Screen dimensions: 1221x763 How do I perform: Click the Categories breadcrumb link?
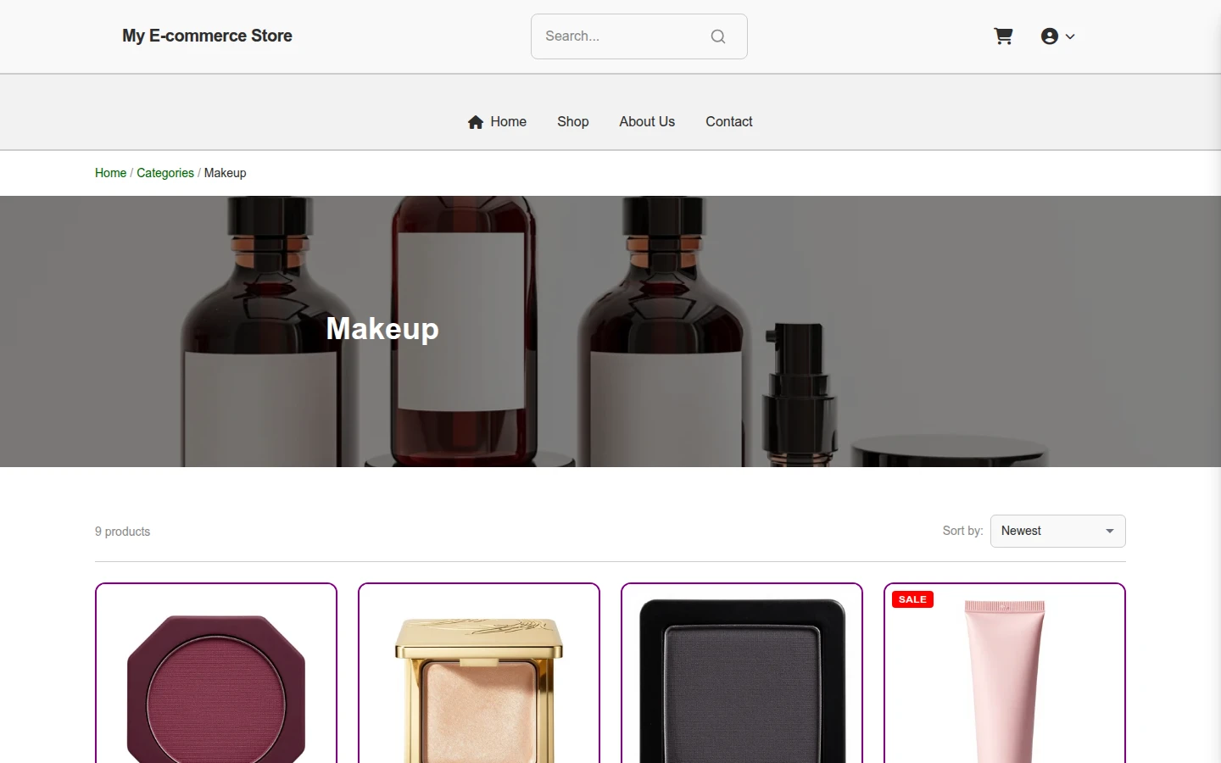pyautogui.click(x=165, y=173)
